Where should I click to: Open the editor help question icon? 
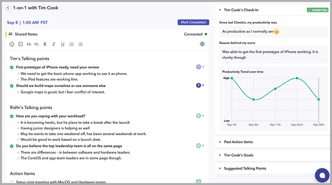click(x=202, y=44)
